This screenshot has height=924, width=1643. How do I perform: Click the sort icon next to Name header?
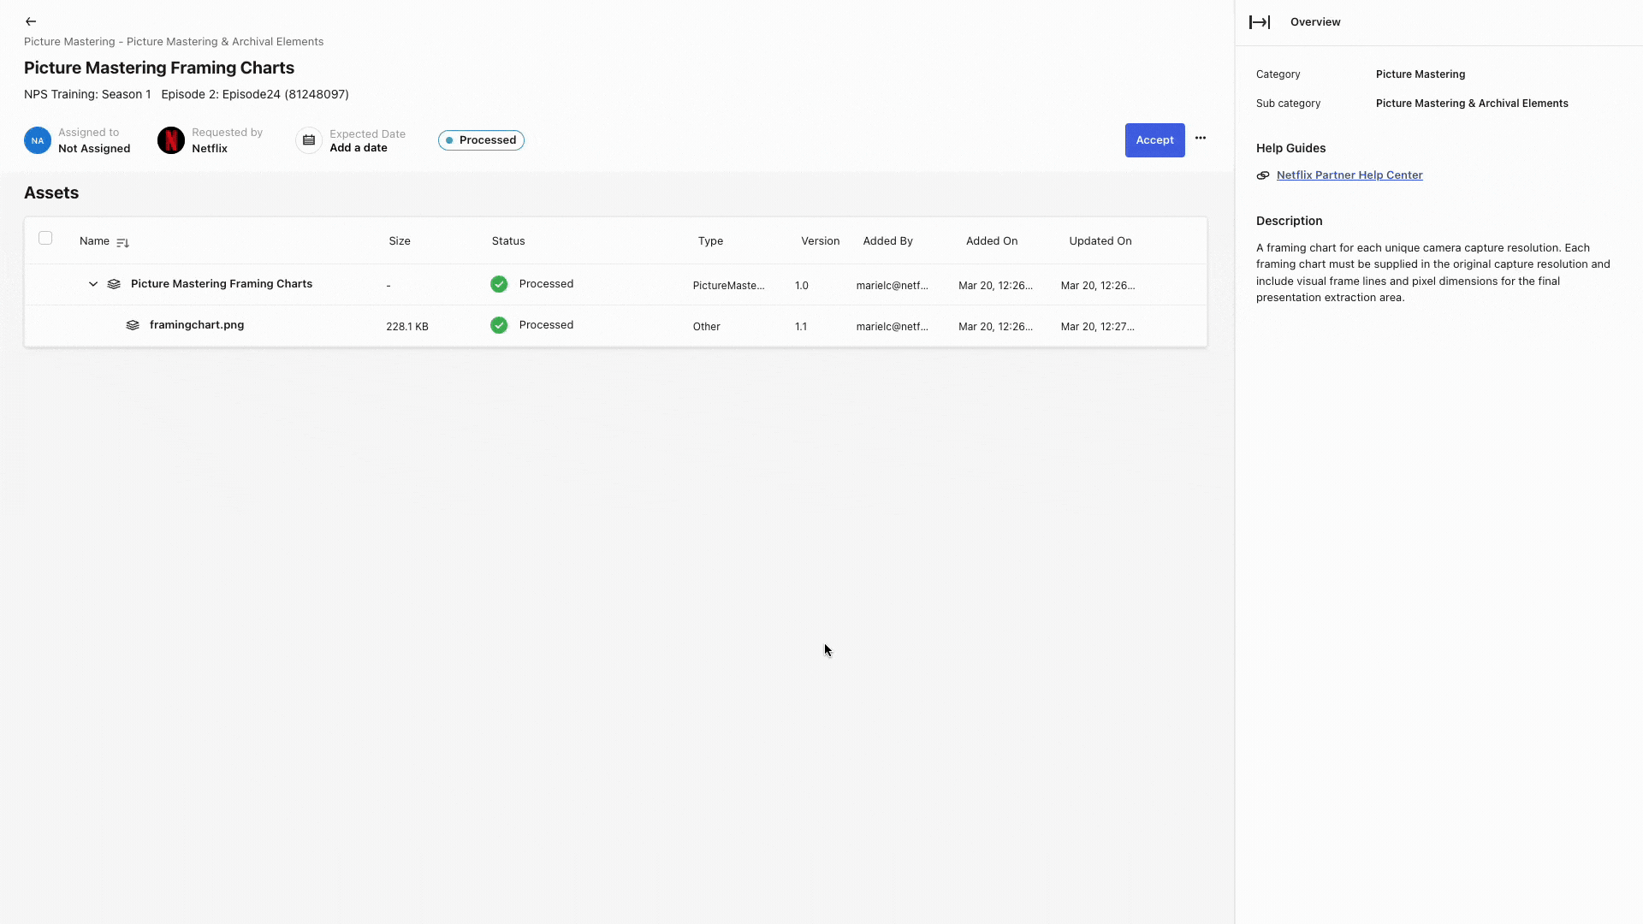122,242
